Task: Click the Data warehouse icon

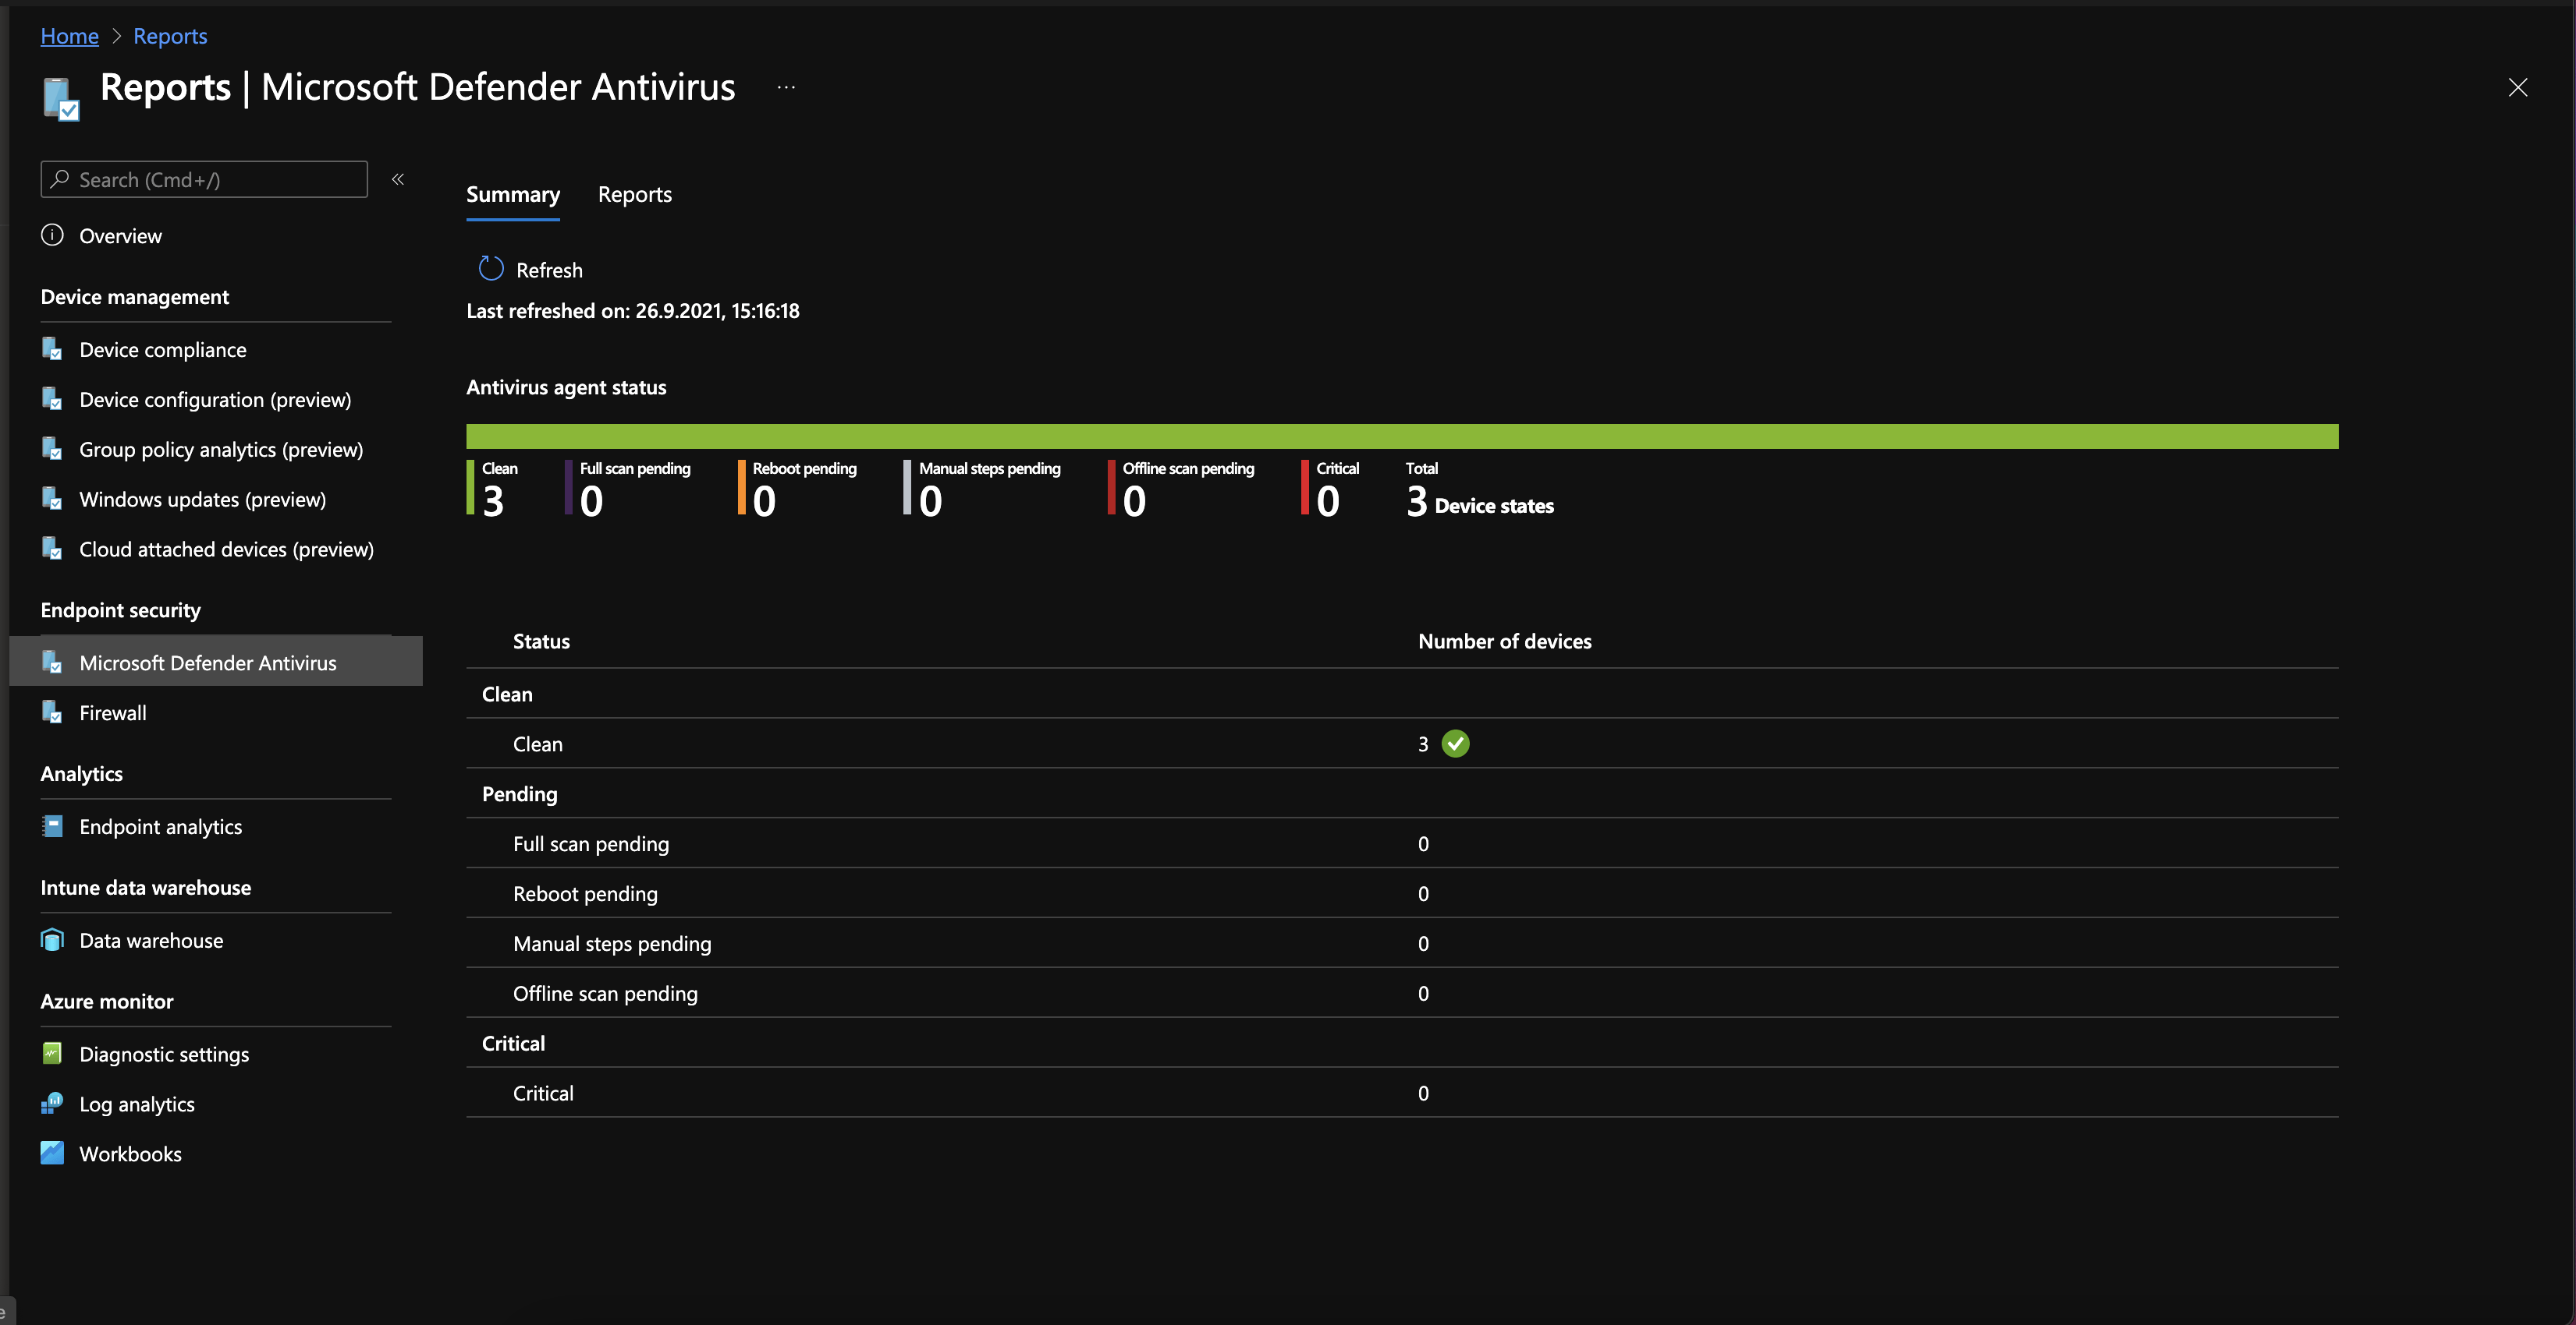Action: pos(52,939)
